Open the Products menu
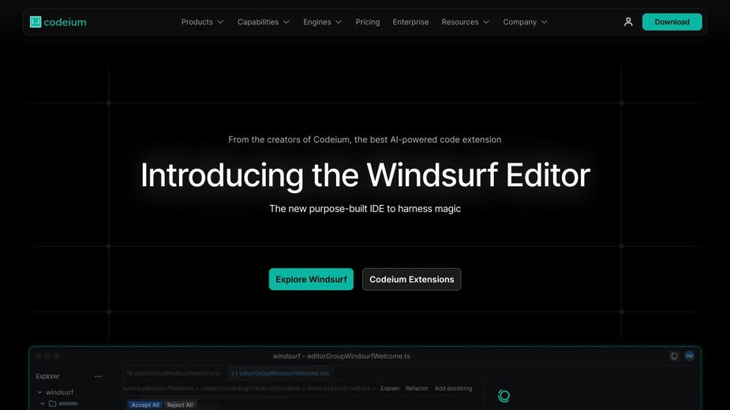The height and width of the screenshot is (410, 730). point(203,22)
